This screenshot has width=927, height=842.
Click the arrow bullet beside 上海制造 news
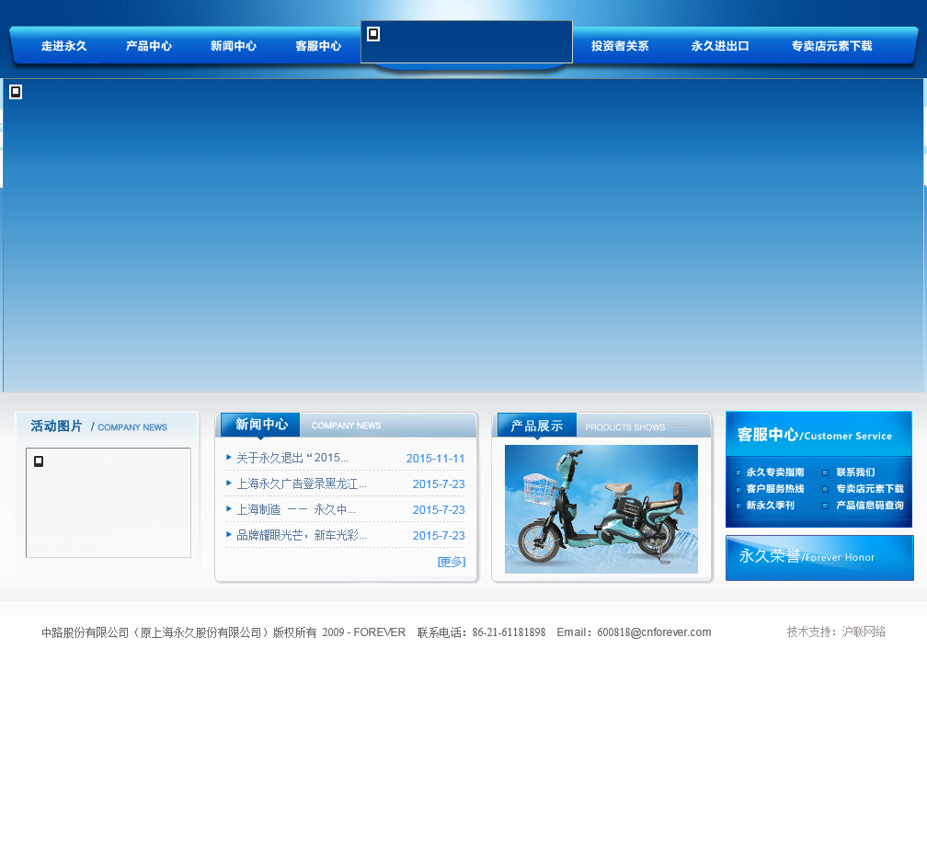click(x=229, y=508)
